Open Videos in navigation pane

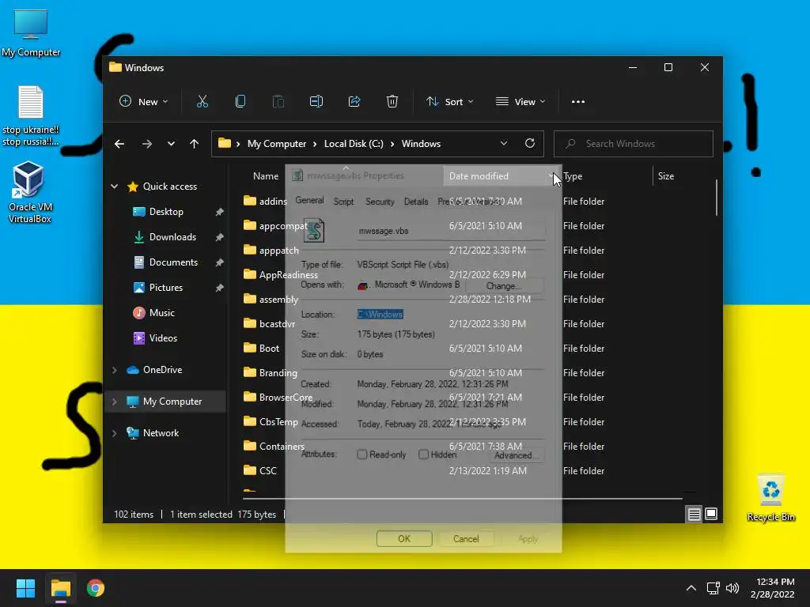click(x=163, y=338)
